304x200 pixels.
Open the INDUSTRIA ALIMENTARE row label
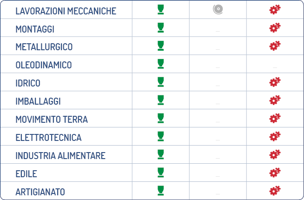pos(60,155)
